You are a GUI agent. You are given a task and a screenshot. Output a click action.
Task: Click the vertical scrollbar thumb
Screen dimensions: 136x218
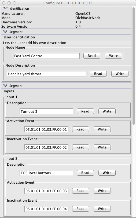pos(134,66)
